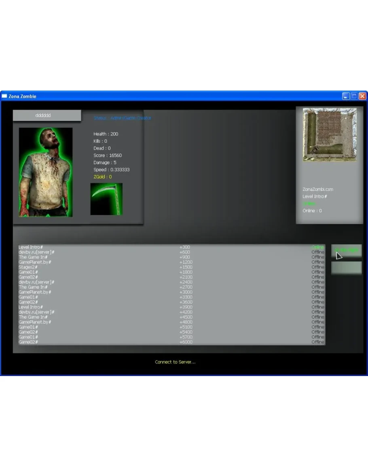Viewport: 368px width, 467px height.
Task: Click the green Online status in the server list
Action: click(x=317, y=247)
